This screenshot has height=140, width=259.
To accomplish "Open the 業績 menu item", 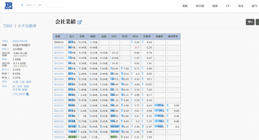I will [185, 6].
